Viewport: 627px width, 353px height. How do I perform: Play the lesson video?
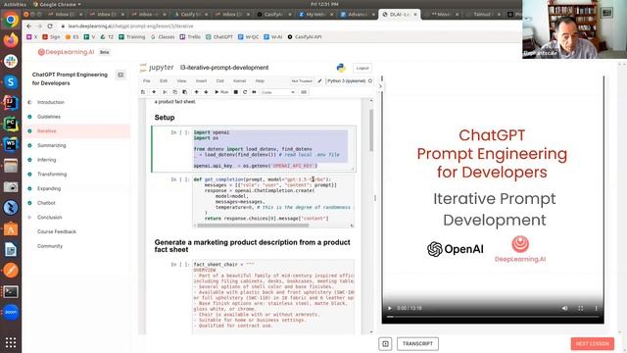point(390,308)
